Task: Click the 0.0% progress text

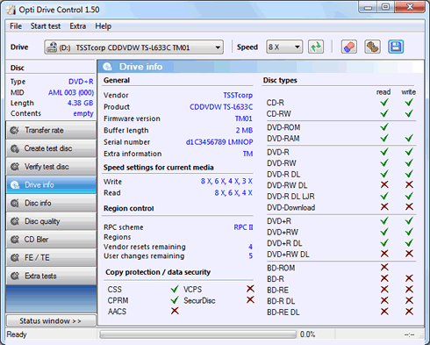Action: click(308, 334)
